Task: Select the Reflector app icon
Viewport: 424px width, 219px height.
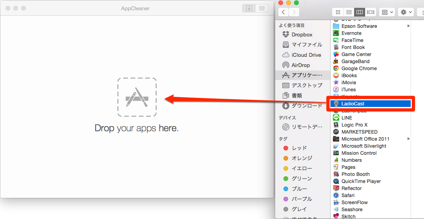Action: (x=336, y=188)
